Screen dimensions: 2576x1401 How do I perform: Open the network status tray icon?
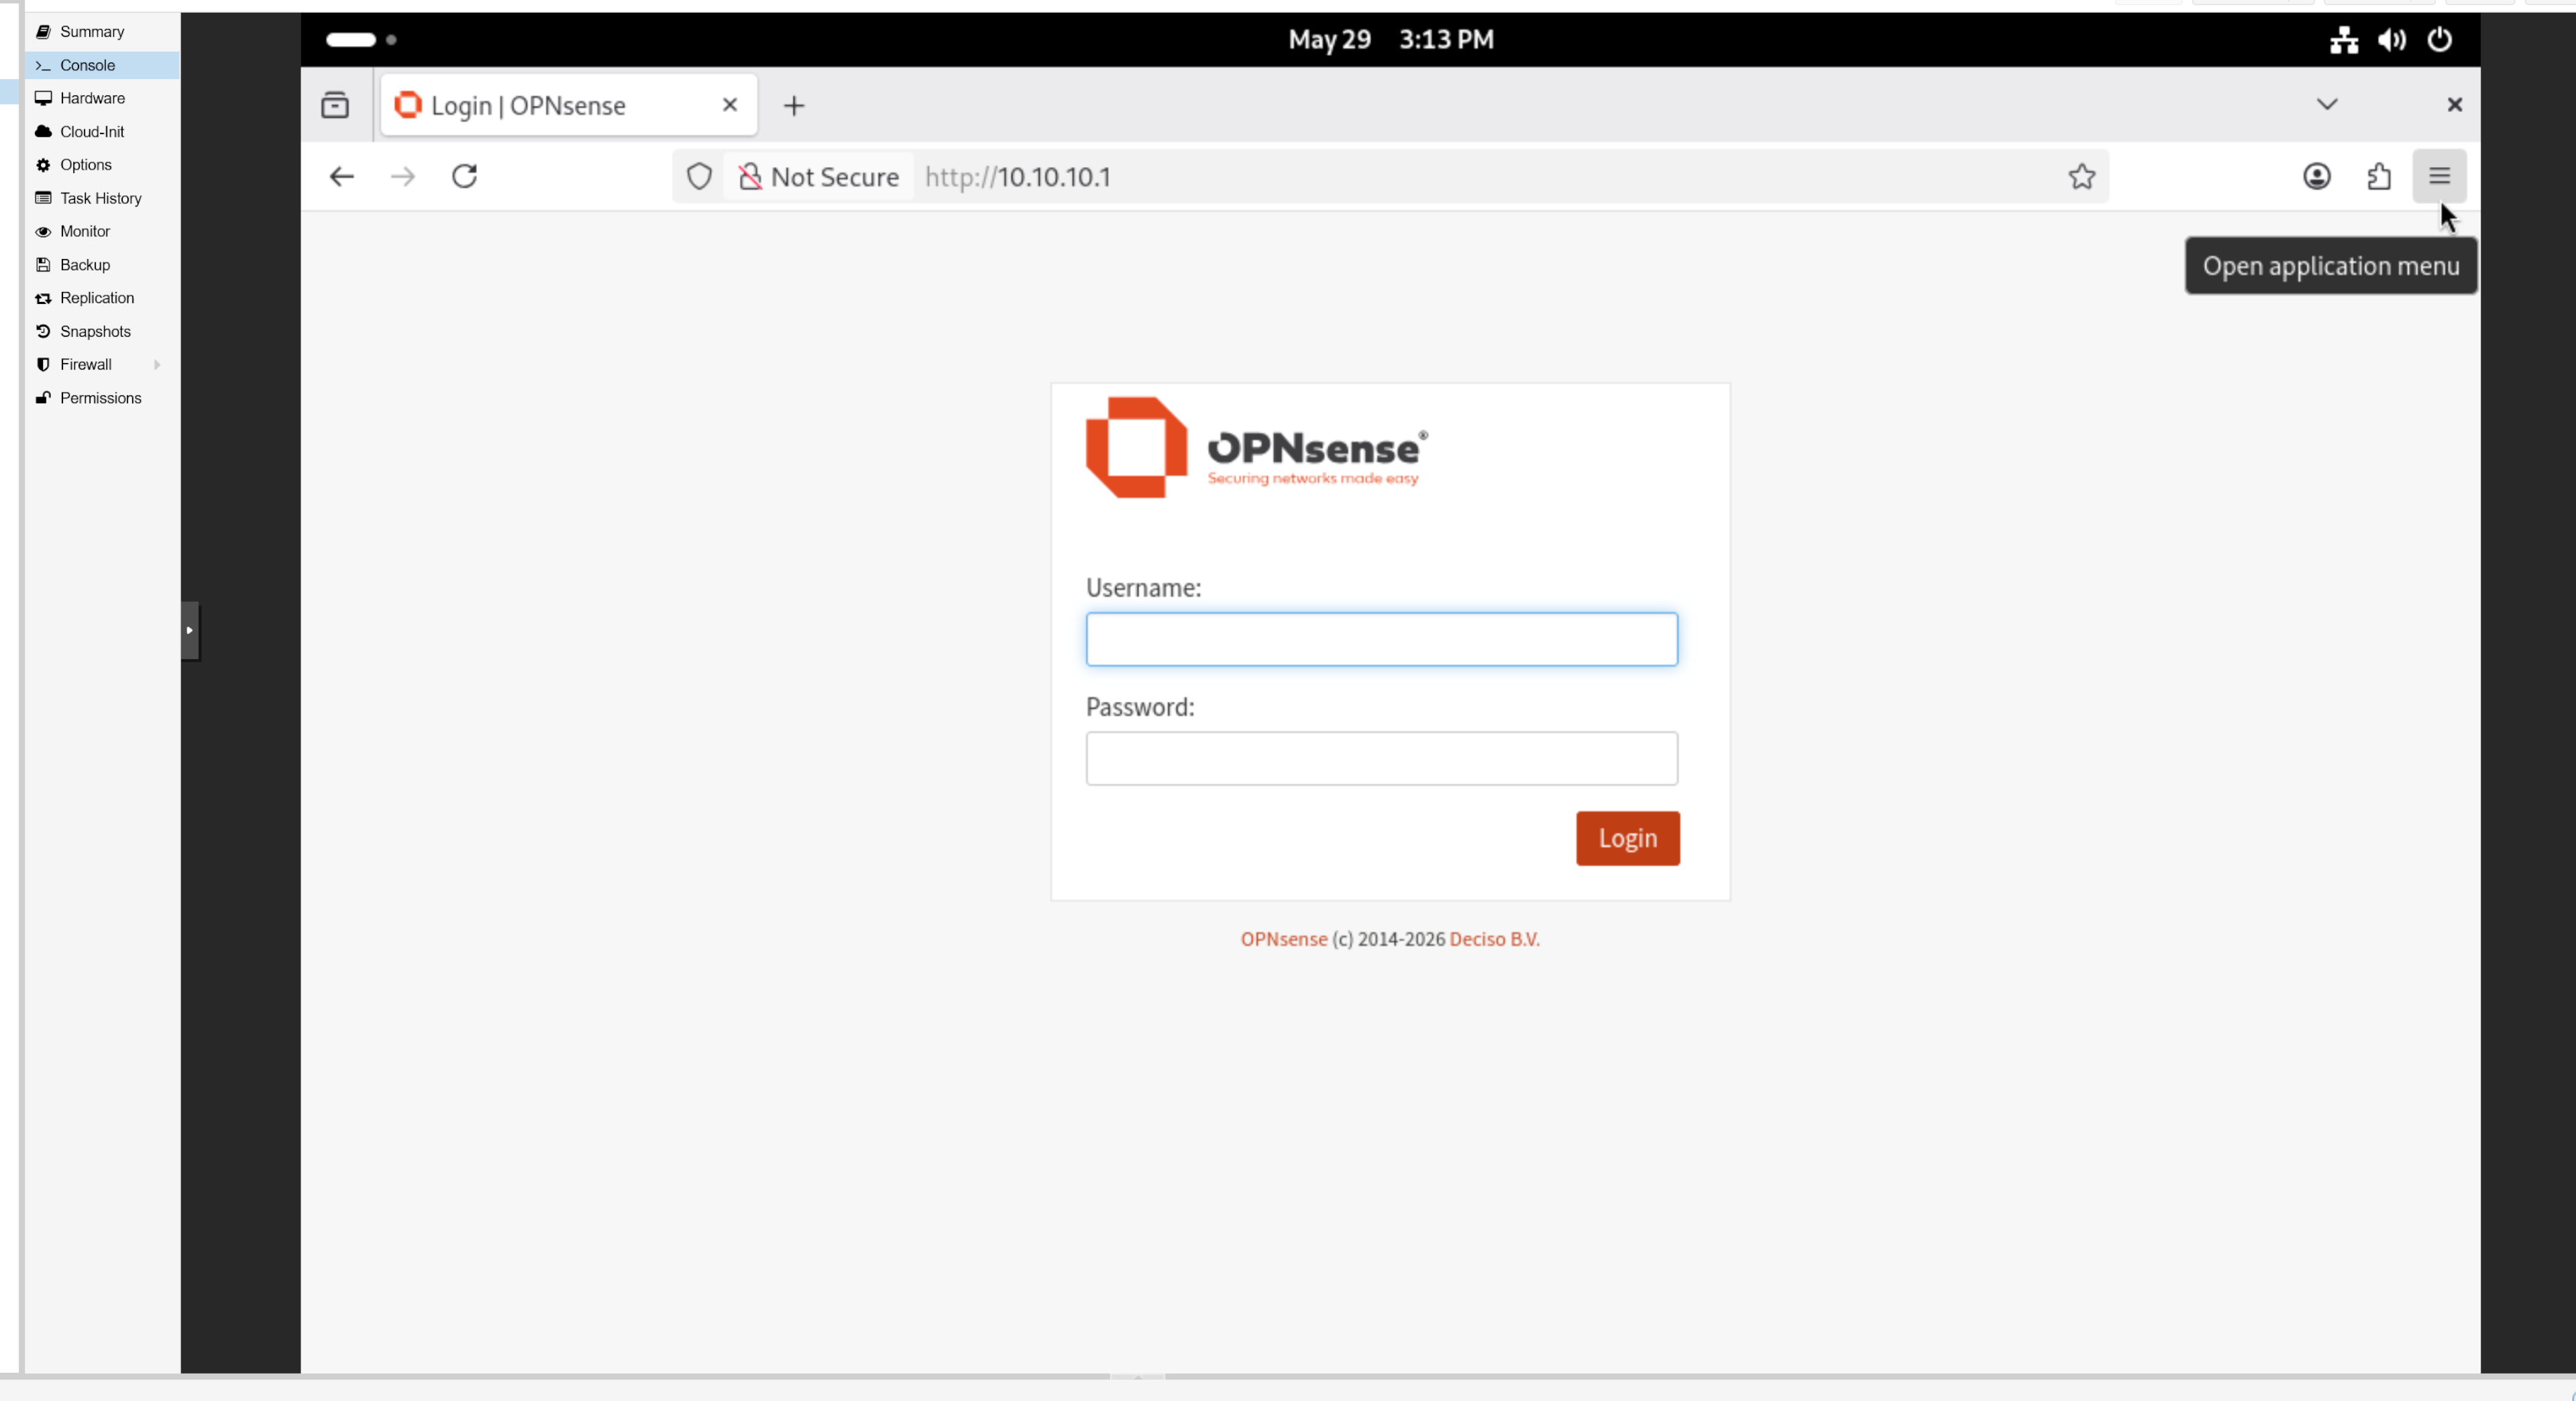(x=2343, y=39)
